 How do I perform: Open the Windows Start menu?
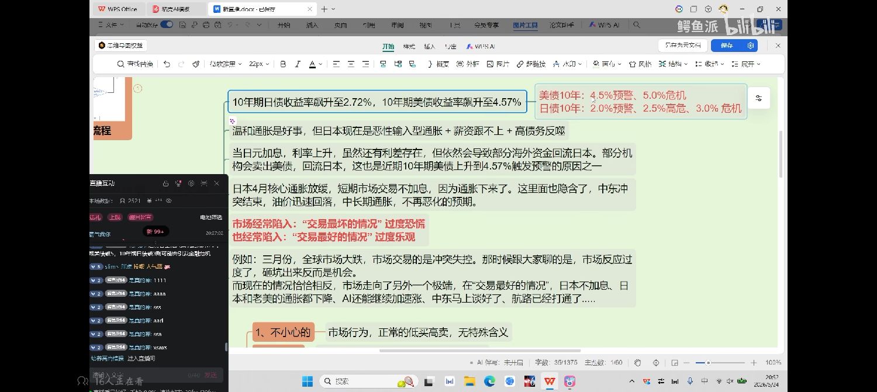[x=308, y=381]
